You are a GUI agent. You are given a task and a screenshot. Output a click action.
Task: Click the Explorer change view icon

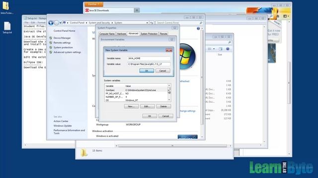point(210,49)
